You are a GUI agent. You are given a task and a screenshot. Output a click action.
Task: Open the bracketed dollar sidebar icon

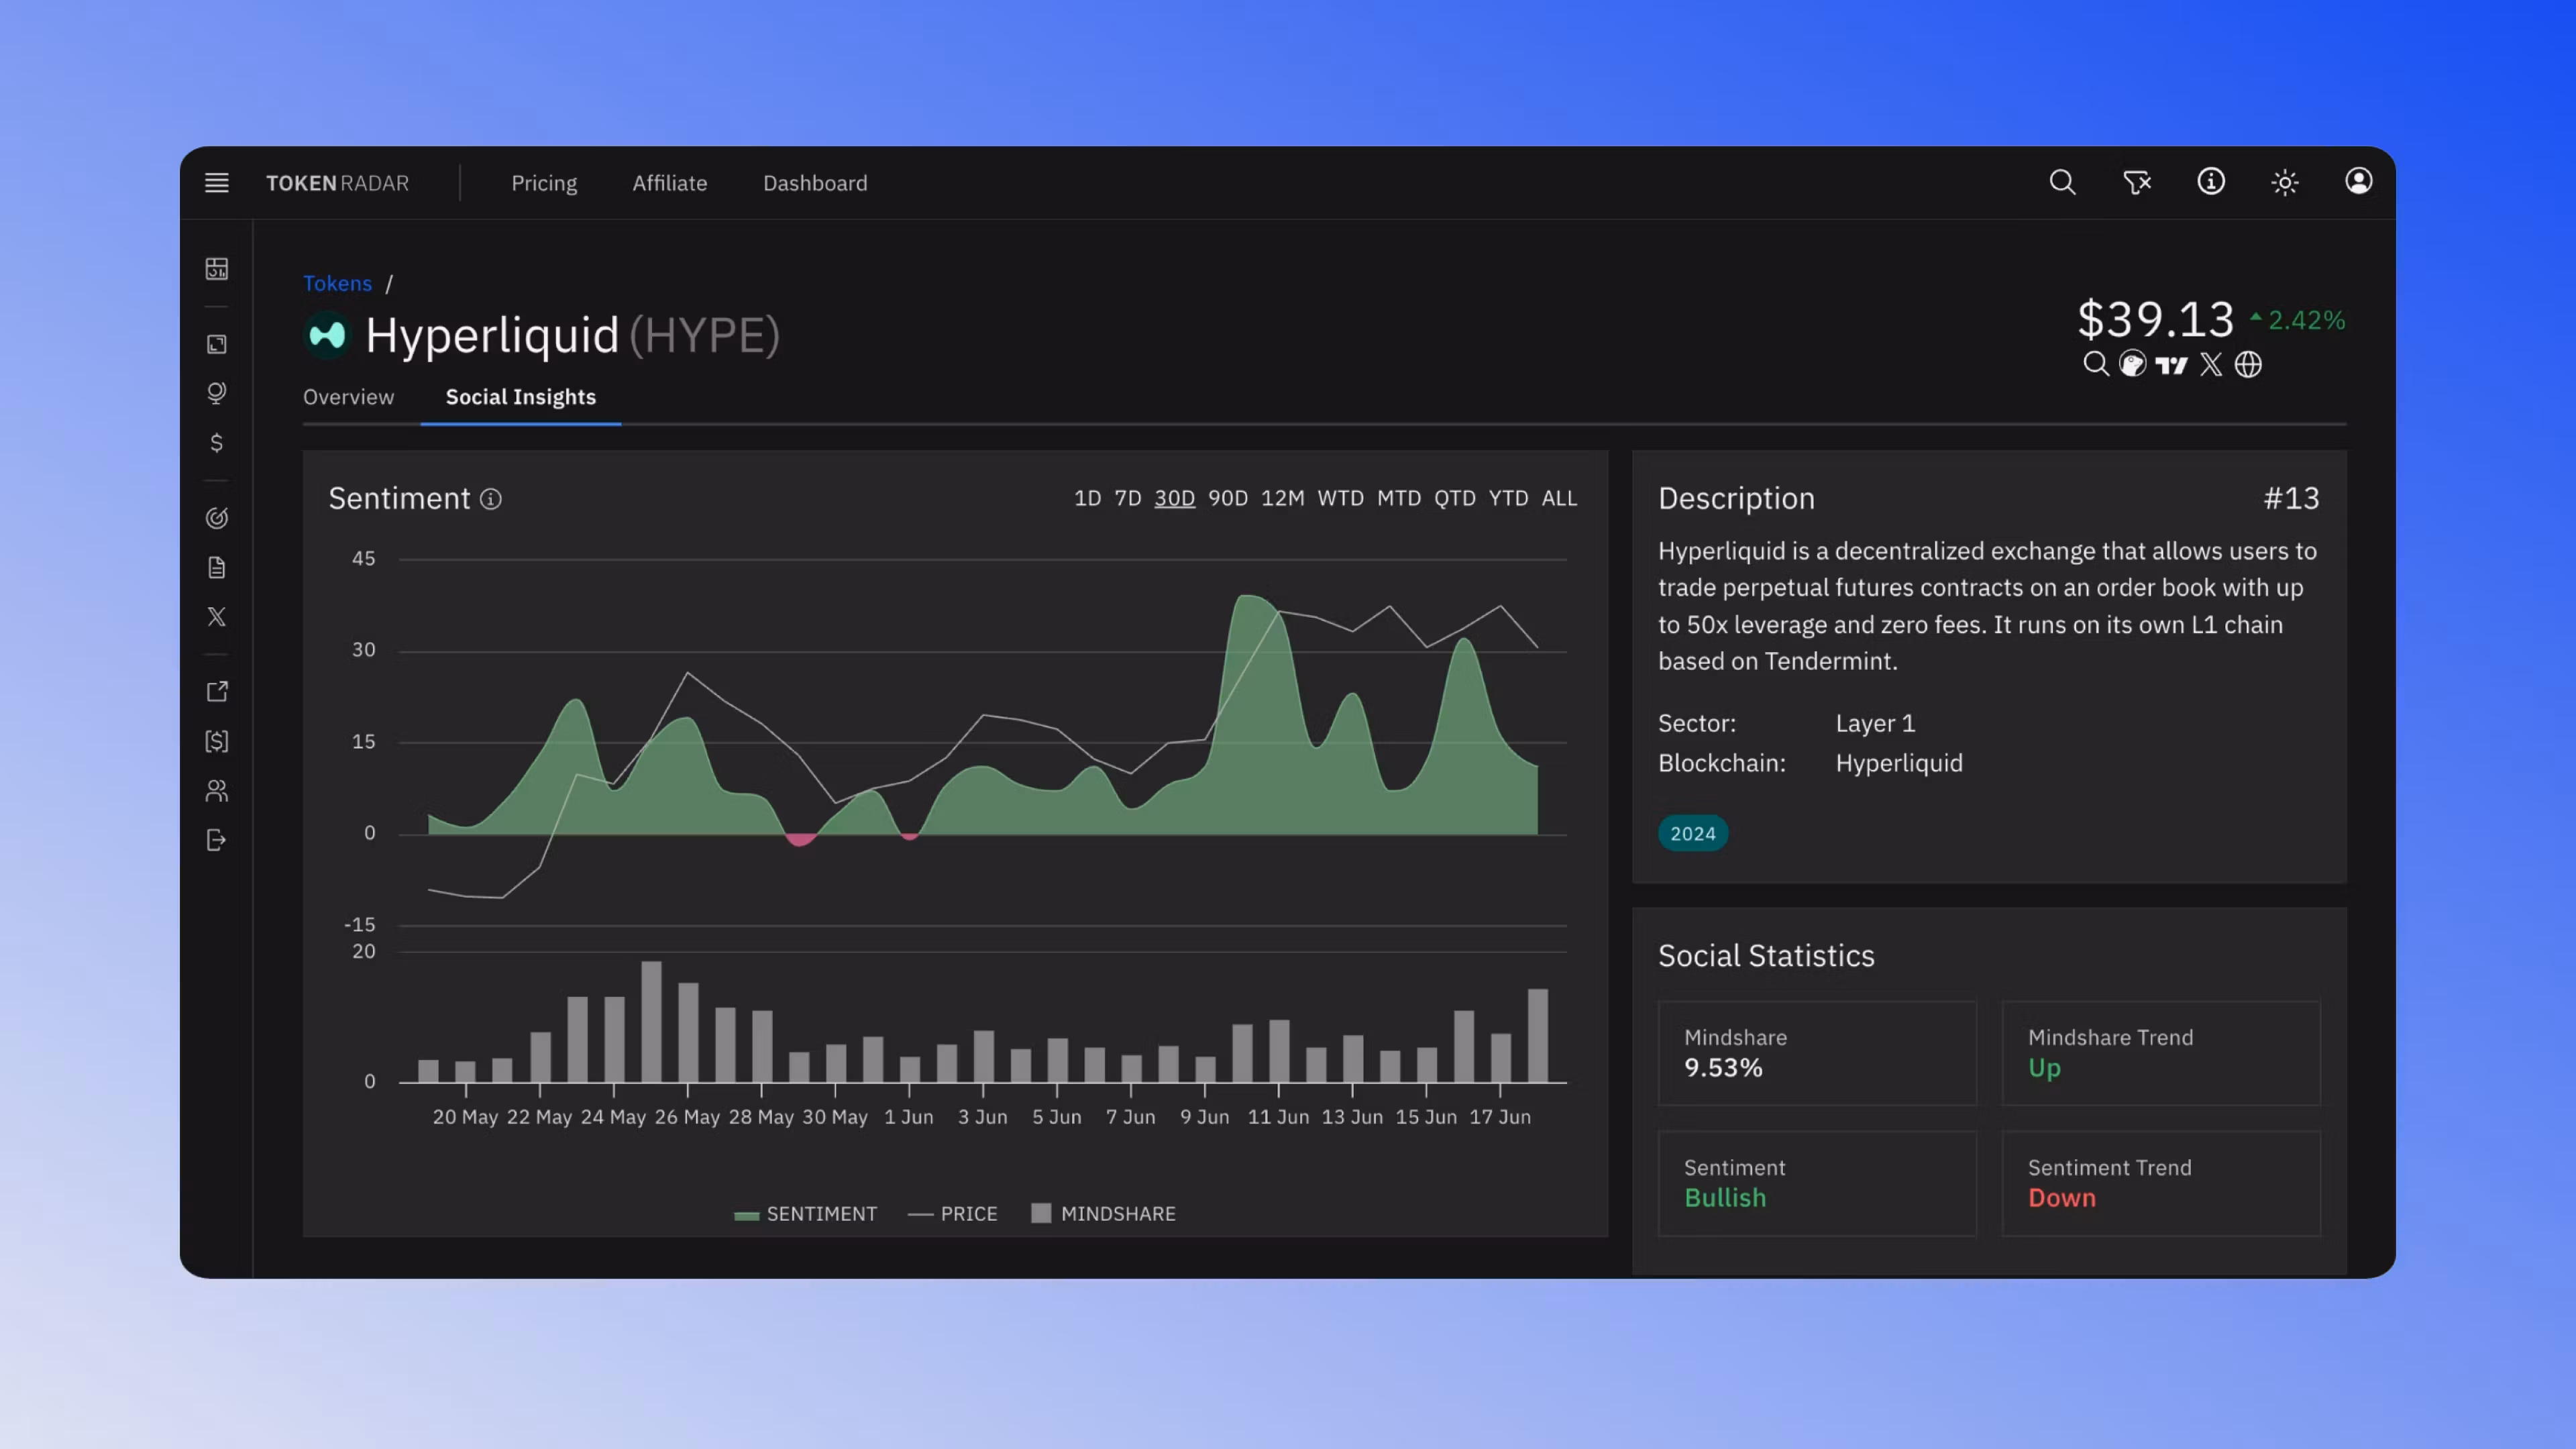point(216,741)
